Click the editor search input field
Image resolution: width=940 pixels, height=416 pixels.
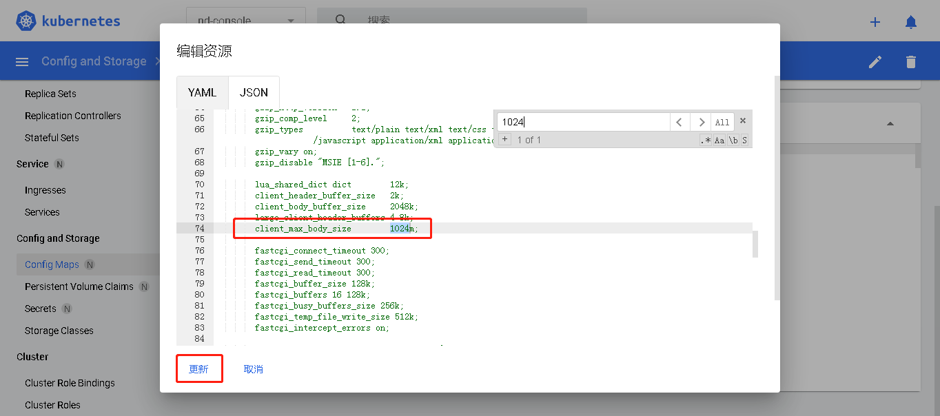point(582,122)
